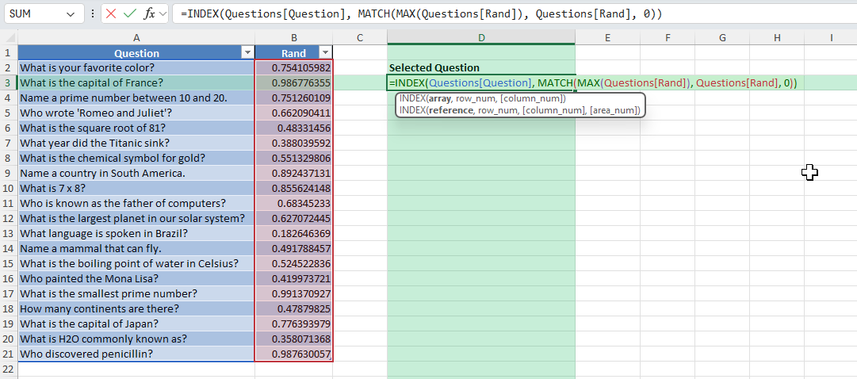Select 'What is the capital of Japan?' cell

(136, 323)
